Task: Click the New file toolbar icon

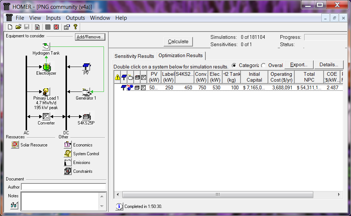Action: (10, 27)
